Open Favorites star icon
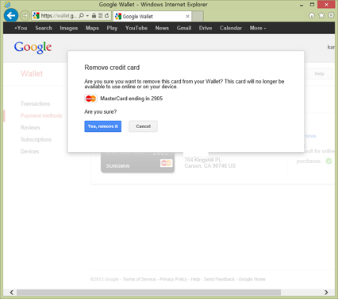338x299 pixels. coord(321,15)
